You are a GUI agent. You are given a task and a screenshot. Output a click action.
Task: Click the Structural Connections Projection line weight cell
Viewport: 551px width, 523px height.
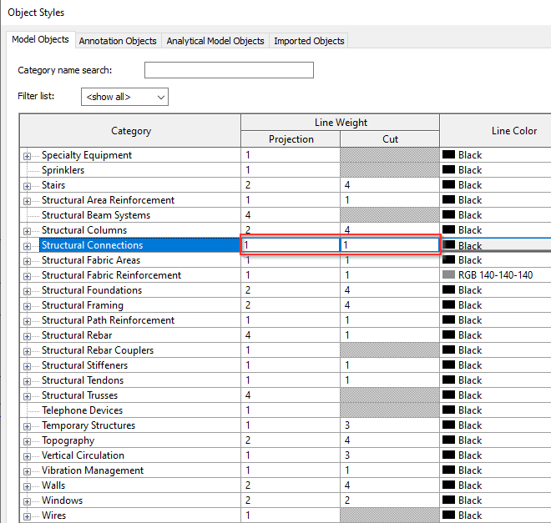[290, 245]
